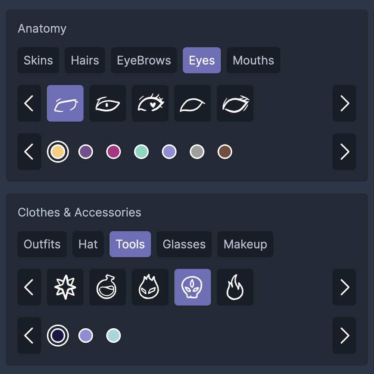
Task: Advance eye colors with right chevron
Action: click(344, 152)
